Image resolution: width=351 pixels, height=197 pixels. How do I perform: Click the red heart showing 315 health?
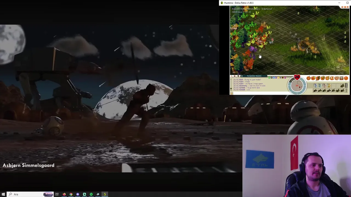pyautogui.click(x=297, y=77)
